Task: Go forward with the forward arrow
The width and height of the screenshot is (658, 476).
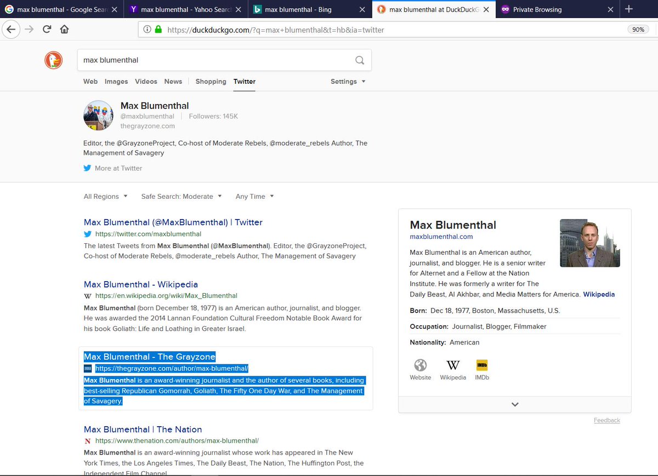Action: point(29,30)
